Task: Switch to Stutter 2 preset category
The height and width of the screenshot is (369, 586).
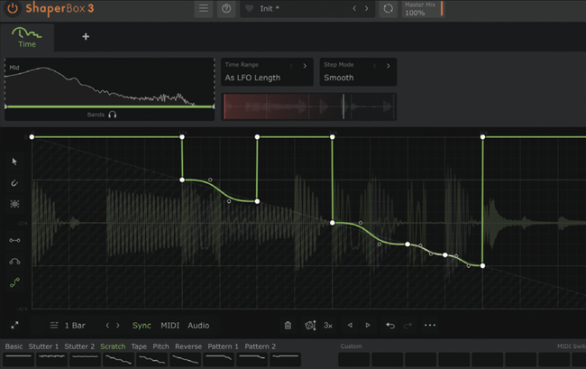Action: 79,346
